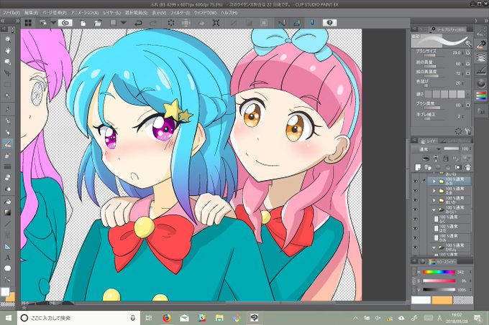Open the save icon dropdown arrow
Screen dimensions: 489x325
[x=124, y=23]
